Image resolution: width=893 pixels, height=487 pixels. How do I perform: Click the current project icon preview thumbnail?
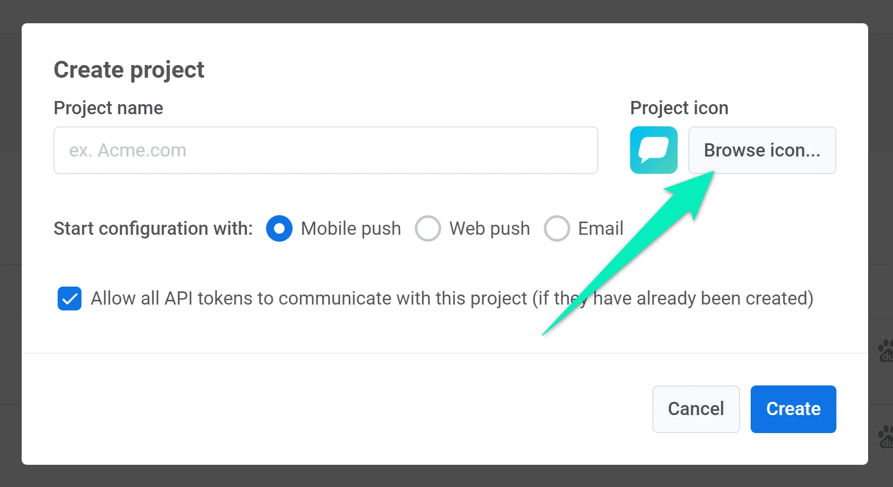coord(653,150)
